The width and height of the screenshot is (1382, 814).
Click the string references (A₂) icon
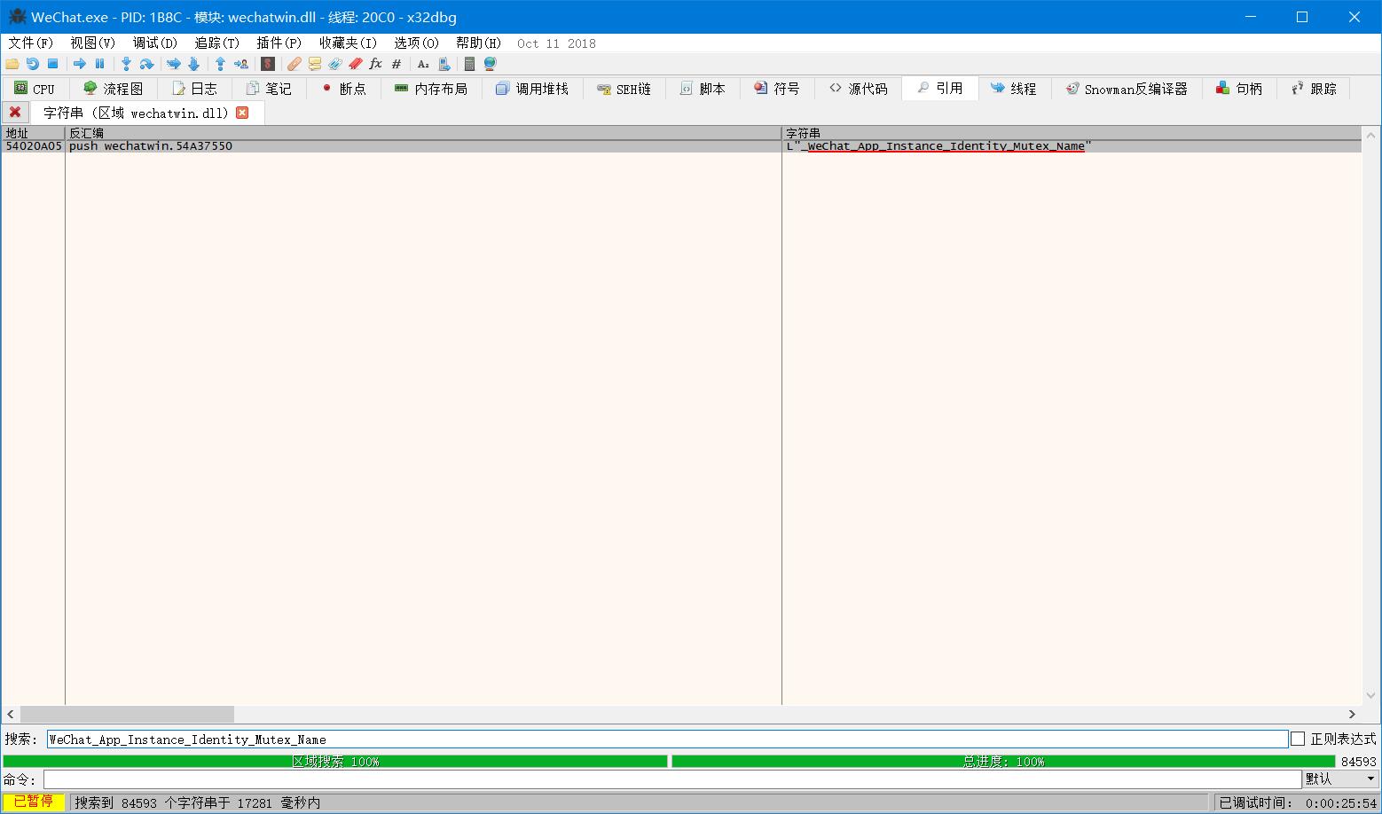coord(423,64)
